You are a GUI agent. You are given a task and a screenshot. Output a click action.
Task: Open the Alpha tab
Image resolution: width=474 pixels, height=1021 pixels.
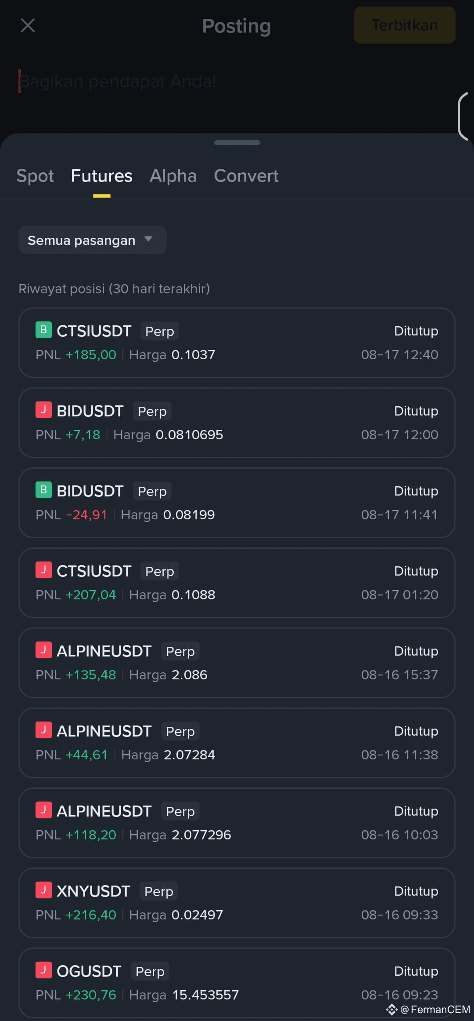point(173,176)
